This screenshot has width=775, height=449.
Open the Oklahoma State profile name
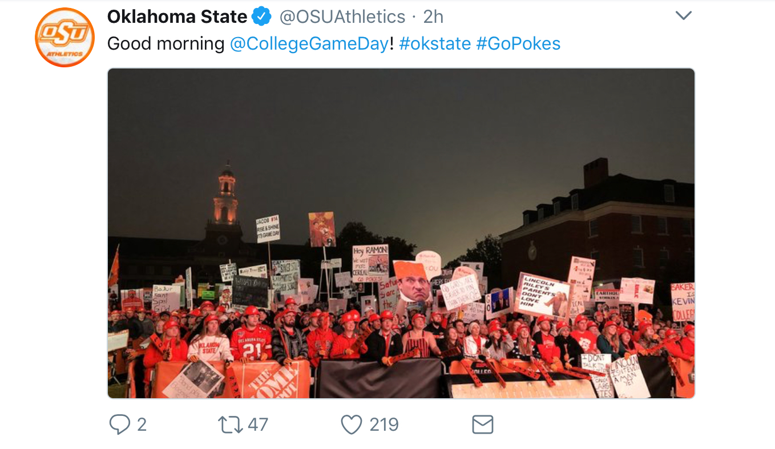pyautogui.click(x=177, y=17)
